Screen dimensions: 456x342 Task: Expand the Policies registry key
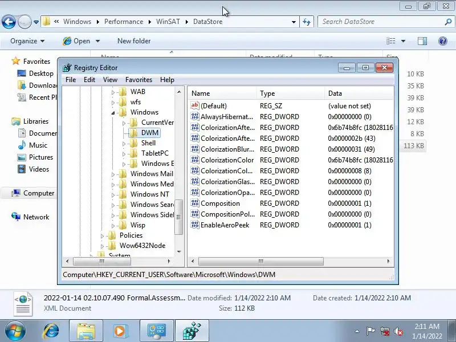click(x=103, y=236)
